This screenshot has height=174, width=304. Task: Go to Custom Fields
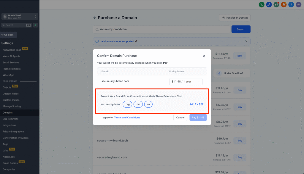coord(11,94)
